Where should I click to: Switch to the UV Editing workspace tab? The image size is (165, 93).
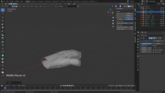click(47, 2)
